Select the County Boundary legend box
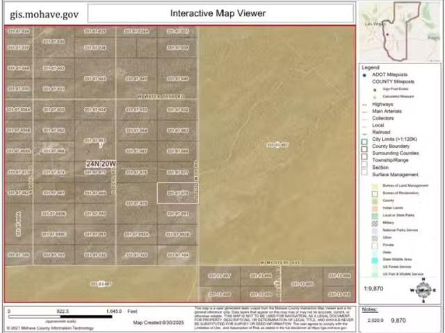 coord(364,148)
